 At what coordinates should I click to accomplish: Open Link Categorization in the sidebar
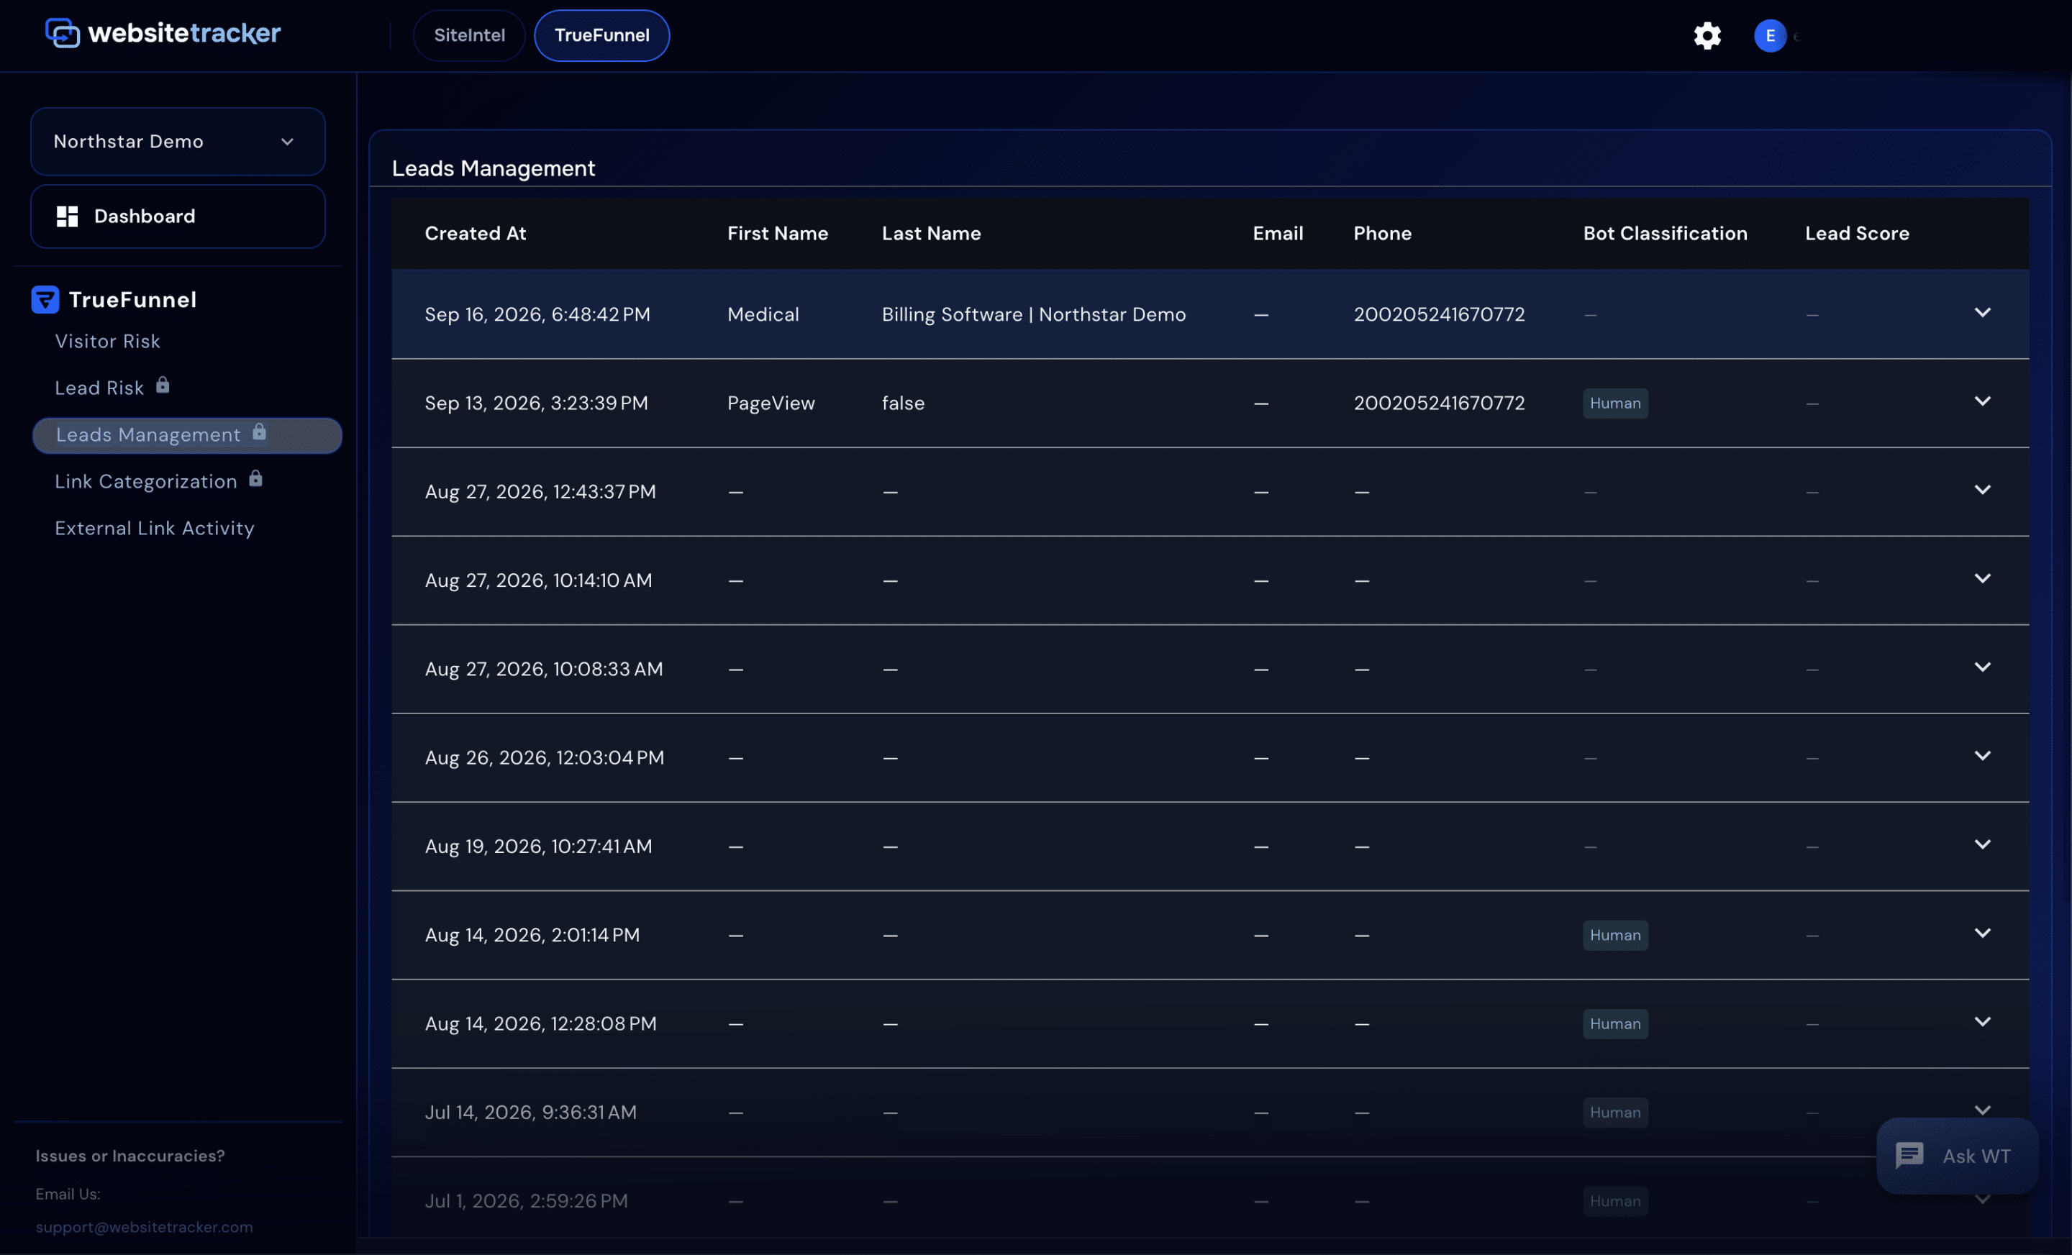(x=146, y=482)
